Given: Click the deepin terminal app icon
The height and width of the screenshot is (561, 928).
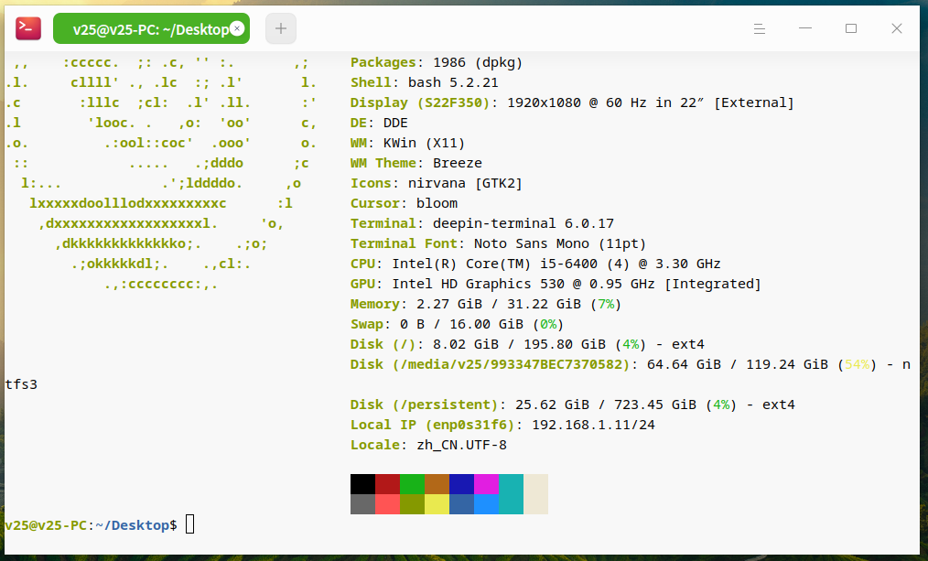Looking at the screenshot, I should (x=28, y=28).
